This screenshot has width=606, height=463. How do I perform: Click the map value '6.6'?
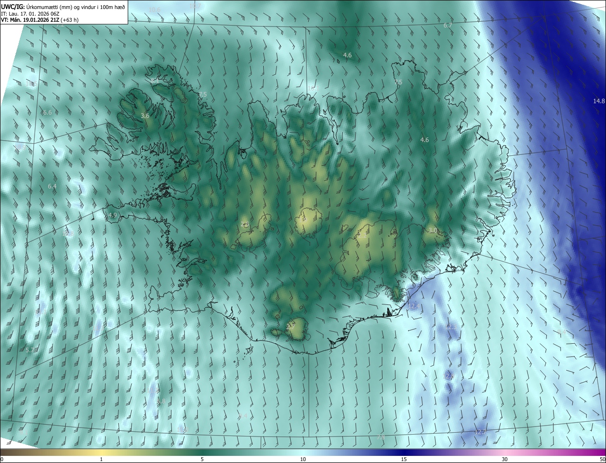pos(47,113)
